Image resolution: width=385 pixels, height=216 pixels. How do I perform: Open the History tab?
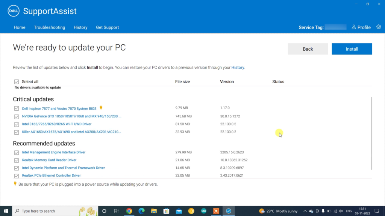80,27
